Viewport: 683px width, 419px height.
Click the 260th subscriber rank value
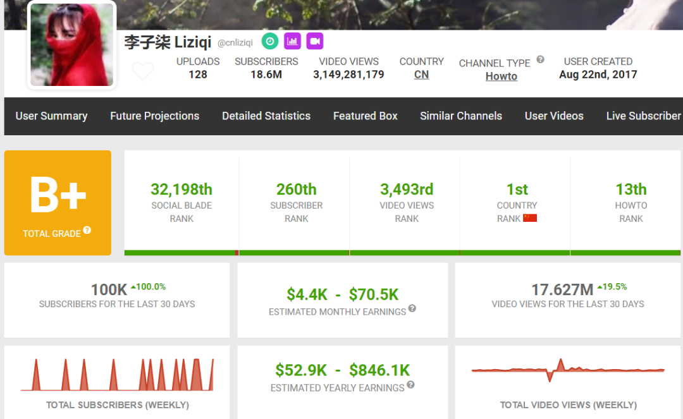296,190
